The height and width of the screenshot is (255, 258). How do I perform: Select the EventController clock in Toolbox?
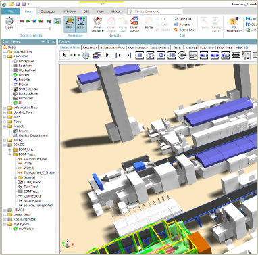tap(86, 55)
